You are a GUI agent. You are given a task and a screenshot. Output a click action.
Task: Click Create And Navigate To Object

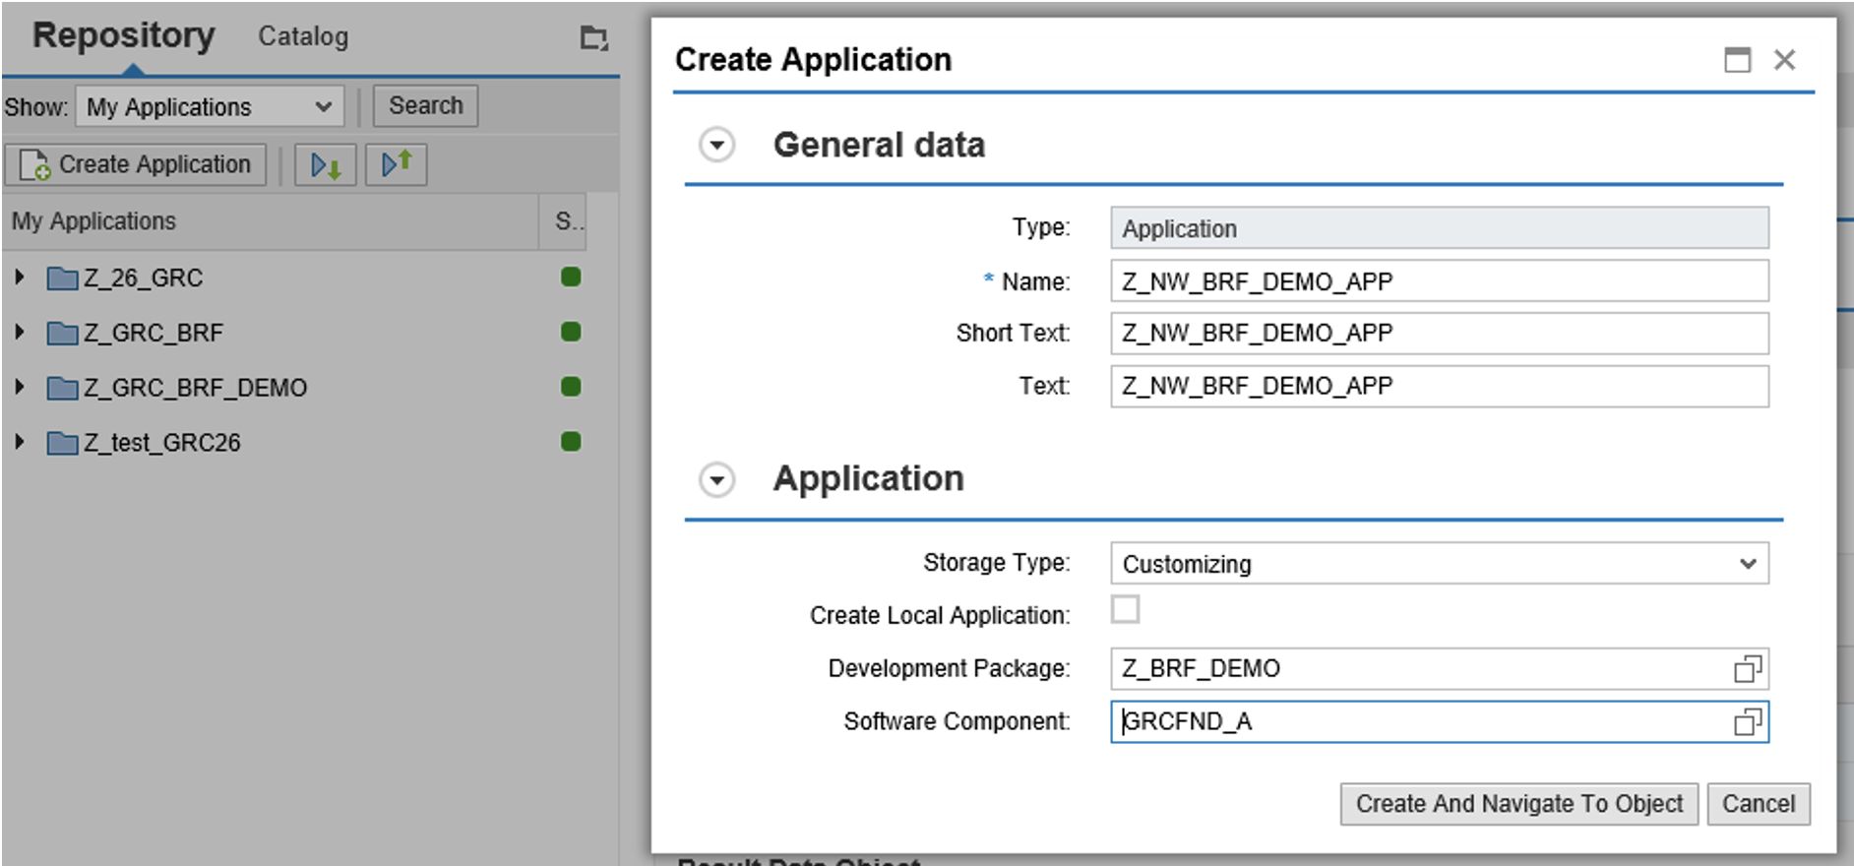click(x=1519, y=804)
